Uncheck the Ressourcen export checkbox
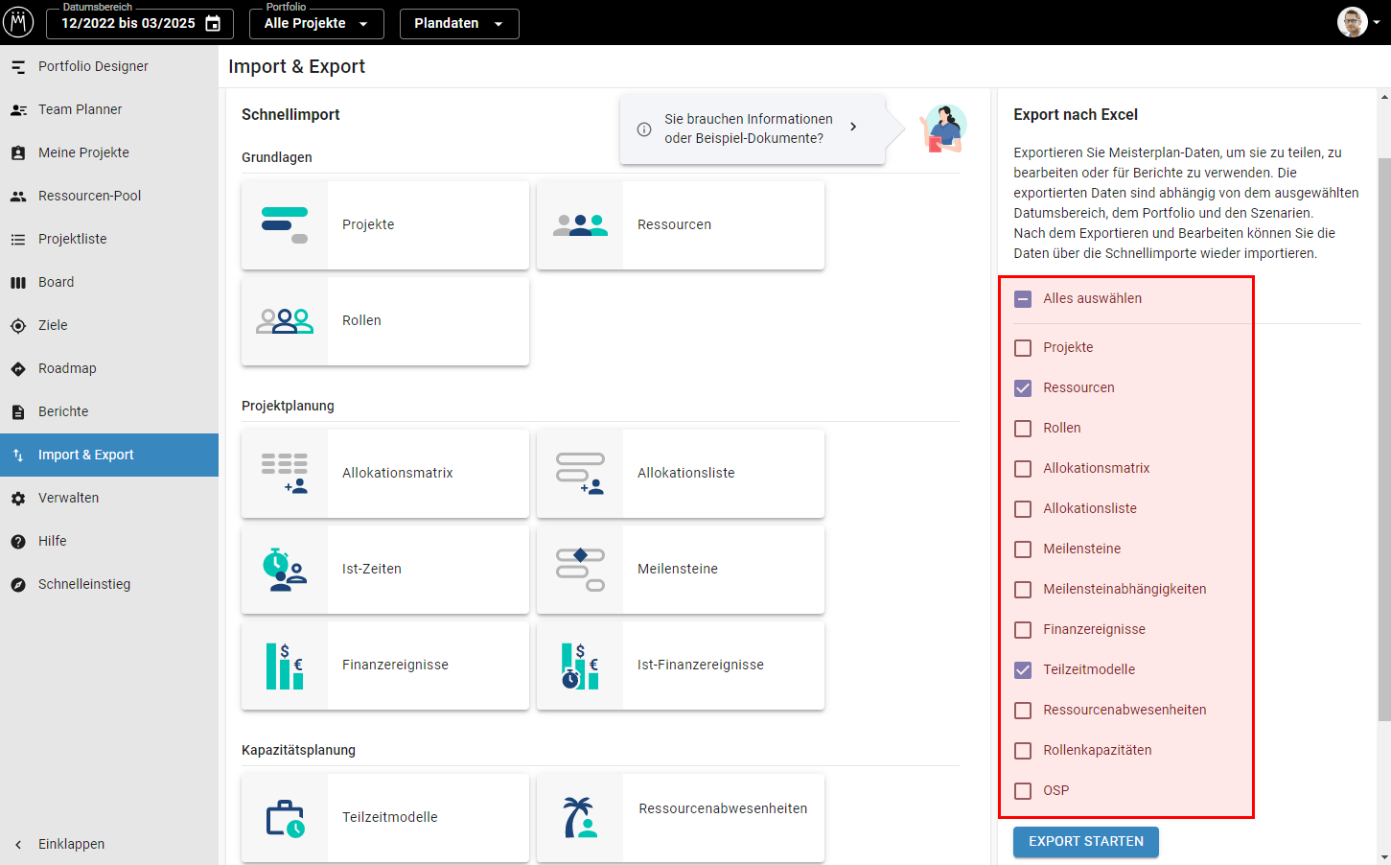 [x=1023, y=388]
